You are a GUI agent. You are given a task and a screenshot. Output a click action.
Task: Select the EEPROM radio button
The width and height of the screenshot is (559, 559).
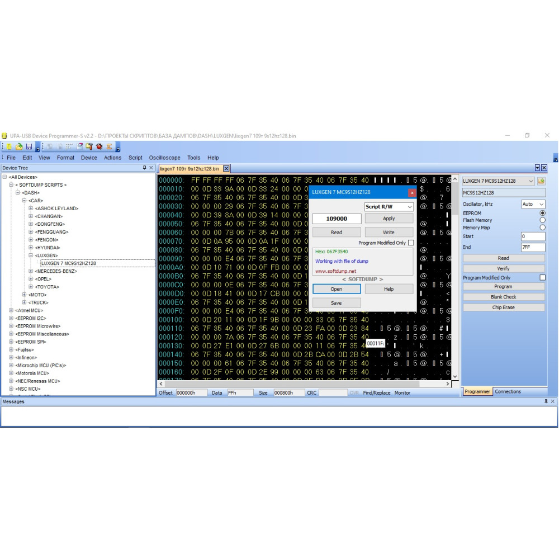click(x=542, y=213)
